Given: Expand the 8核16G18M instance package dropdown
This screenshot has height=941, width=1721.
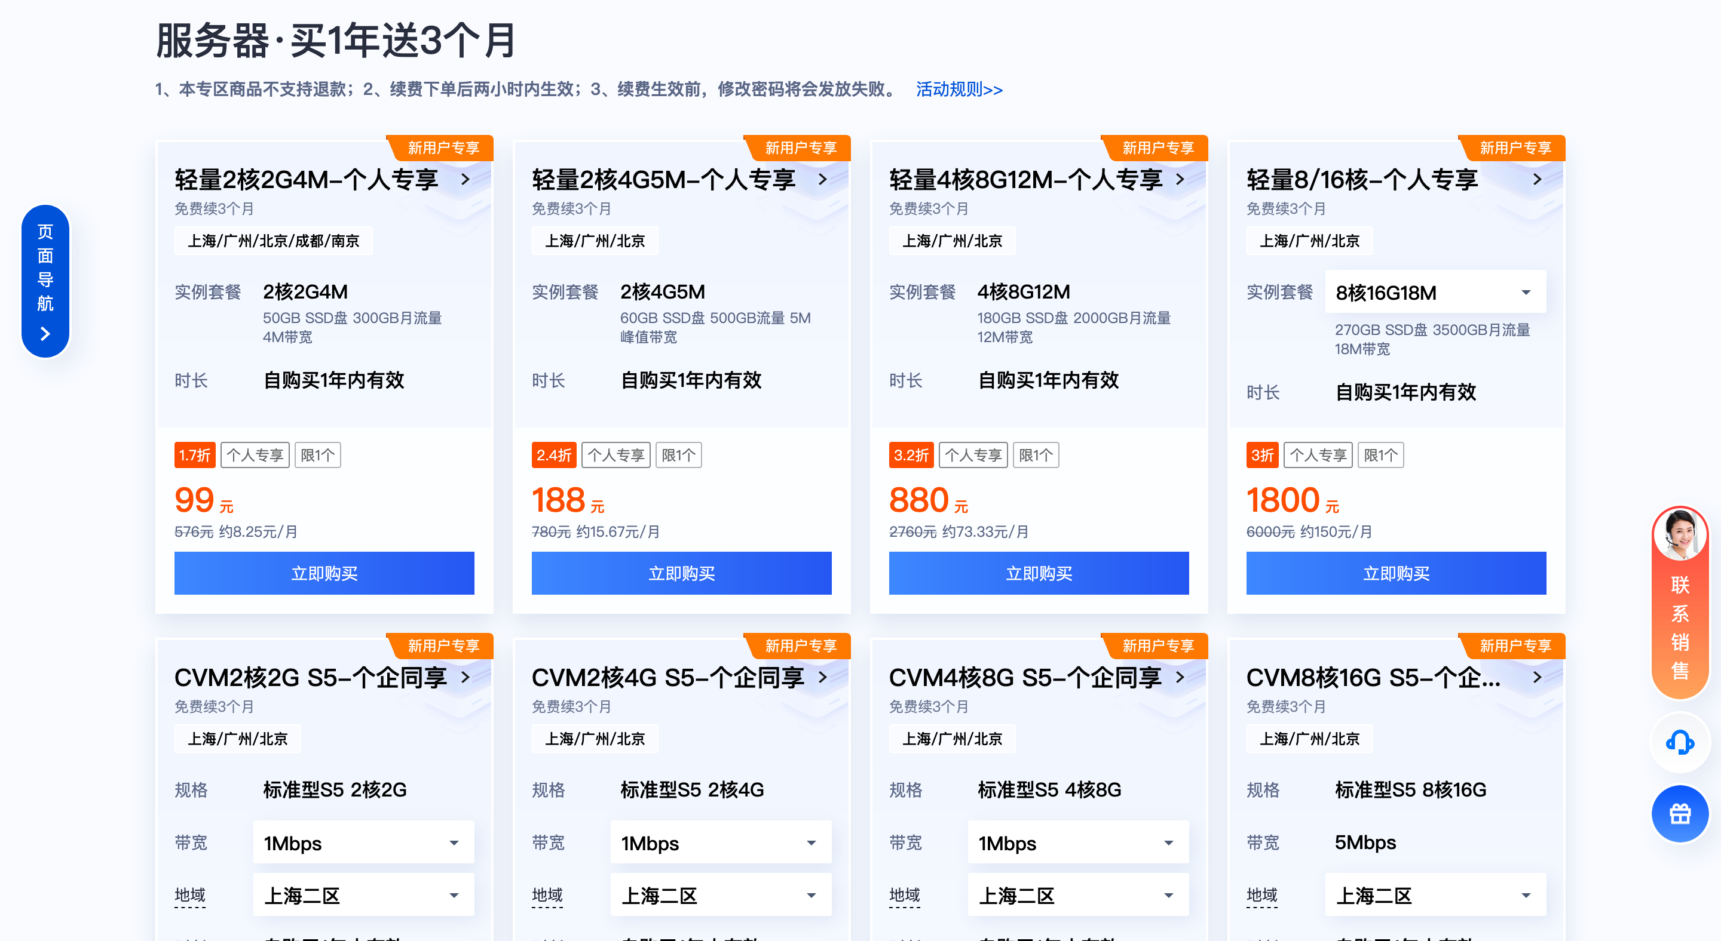Looking at the screenshot, I should [x=1436, y=293].
